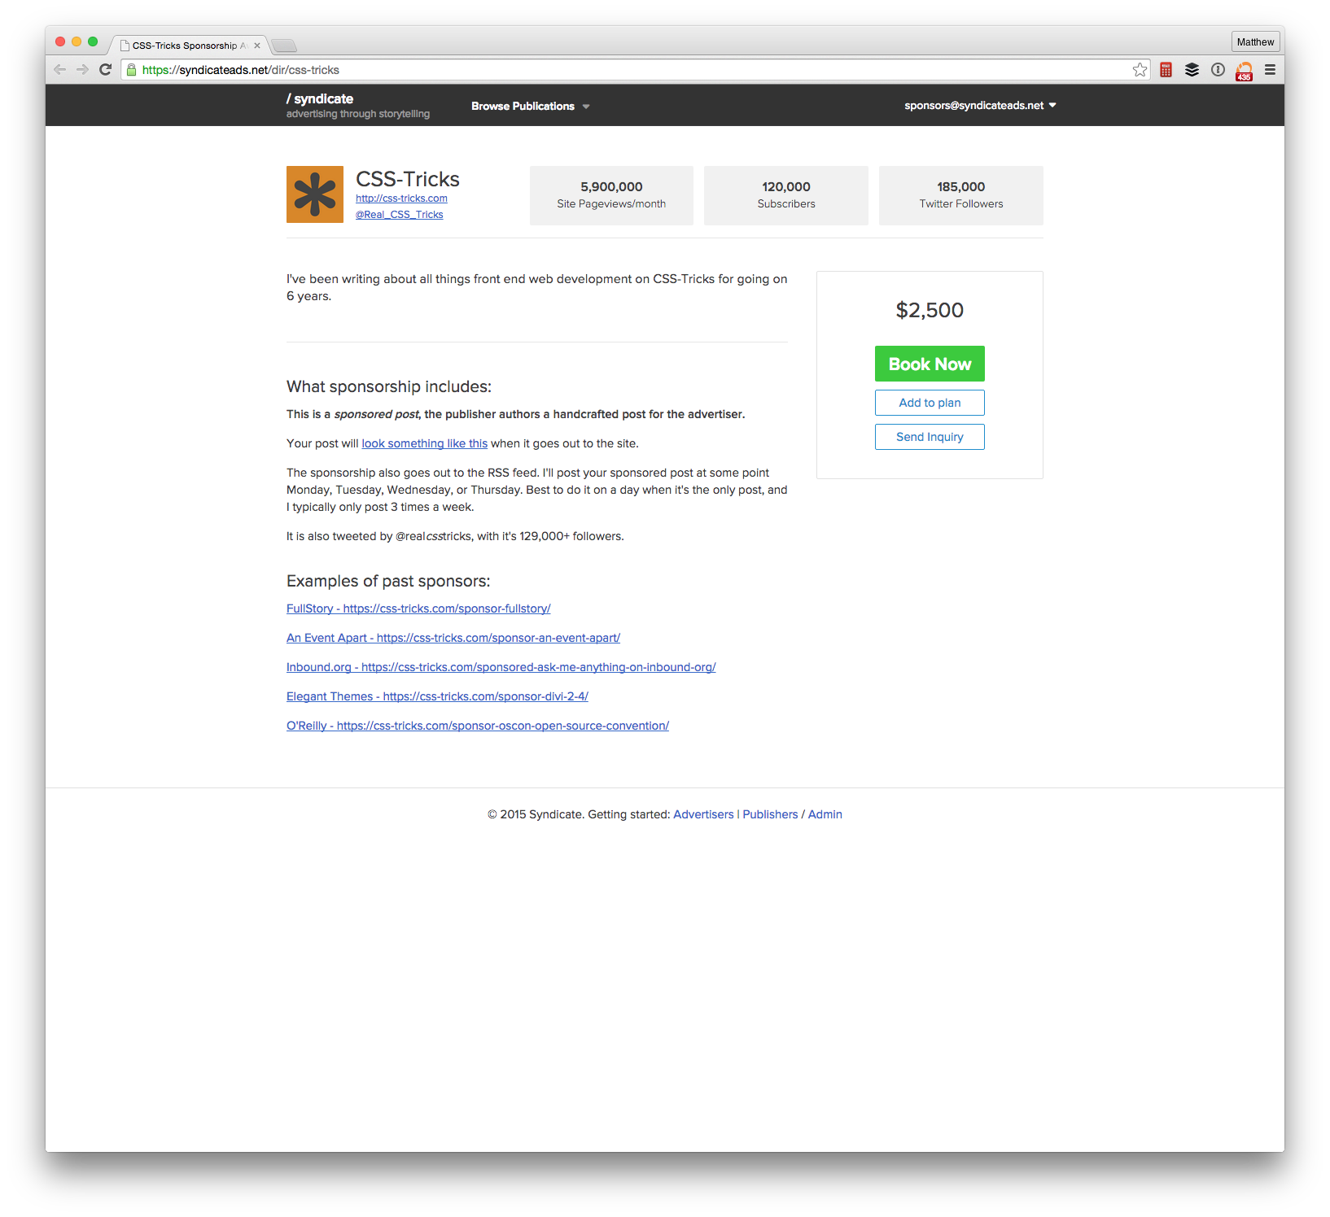Click the / syndicate logo
The height and width of the screenshot is (1217, 1330).
point(320,99)
